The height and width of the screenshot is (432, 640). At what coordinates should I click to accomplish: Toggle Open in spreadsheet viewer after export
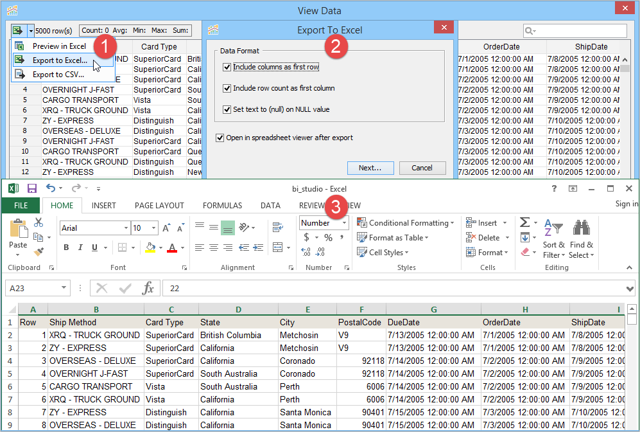pyautogui.click(x=220, y=138)
